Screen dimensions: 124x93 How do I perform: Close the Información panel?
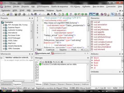click(x=32, y=54)
